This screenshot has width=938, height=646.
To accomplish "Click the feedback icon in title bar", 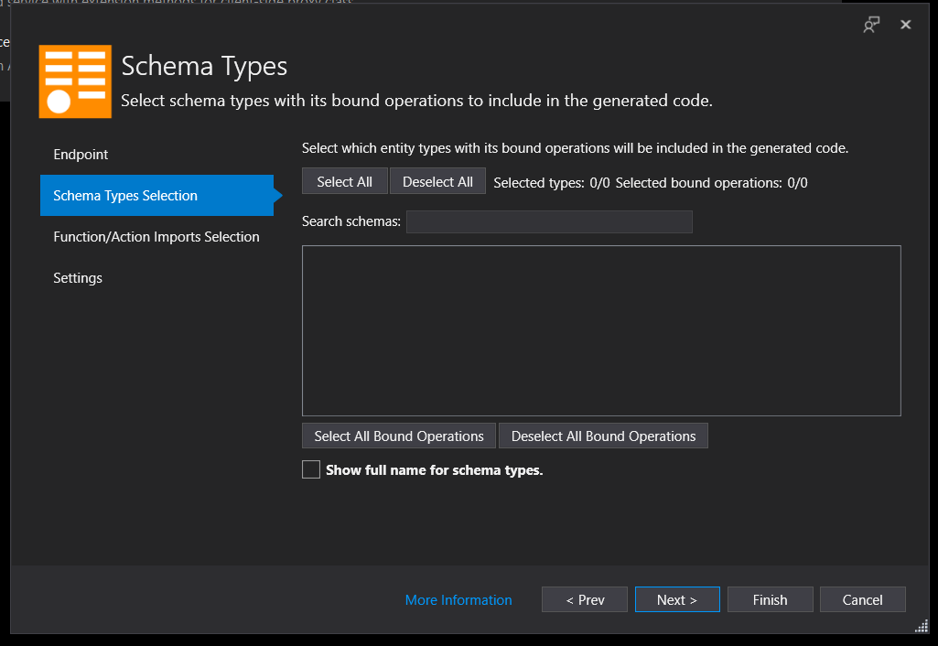I will coord(871,25).
